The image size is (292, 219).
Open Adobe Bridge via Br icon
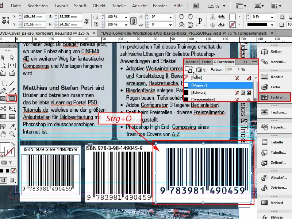click(196, 6)
